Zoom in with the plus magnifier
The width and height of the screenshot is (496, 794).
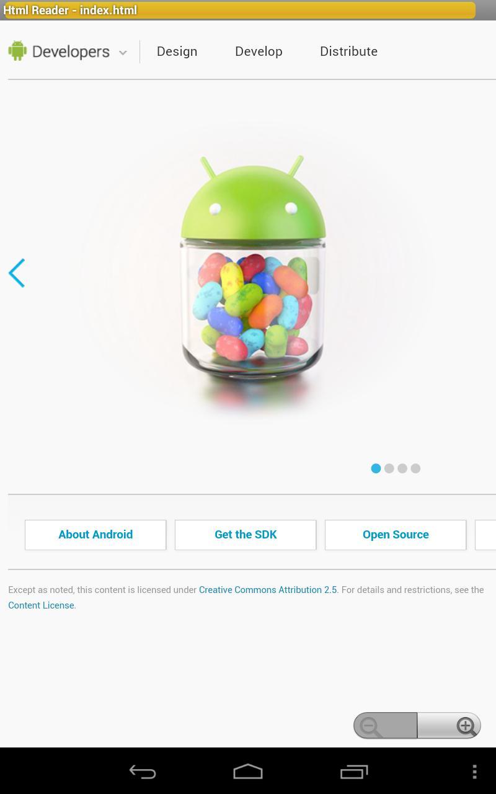[449, 726]
